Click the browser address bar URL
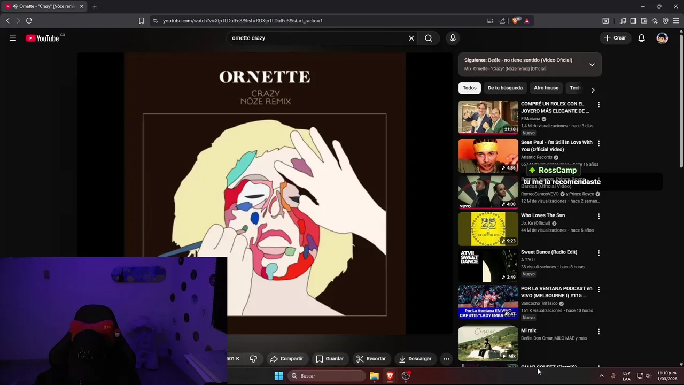This screenshot has width=684, height=385. click(243, 20)
